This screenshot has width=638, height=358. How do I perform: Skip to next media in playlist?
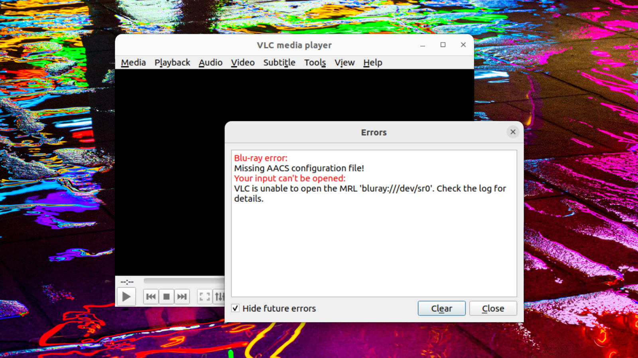coord(182,297)
